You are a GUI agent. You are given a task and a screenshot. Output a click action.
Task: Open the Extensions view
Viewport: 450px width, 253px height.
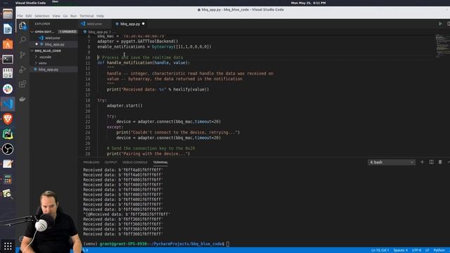(x=22, y=84)
